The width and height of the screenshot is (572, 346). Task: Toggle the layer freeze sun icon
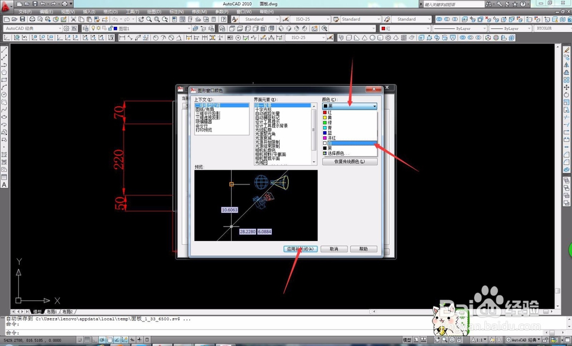(98, 28)
